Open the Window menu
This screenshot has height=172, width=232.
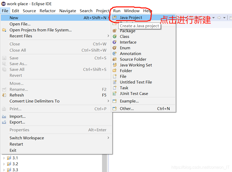132,11
